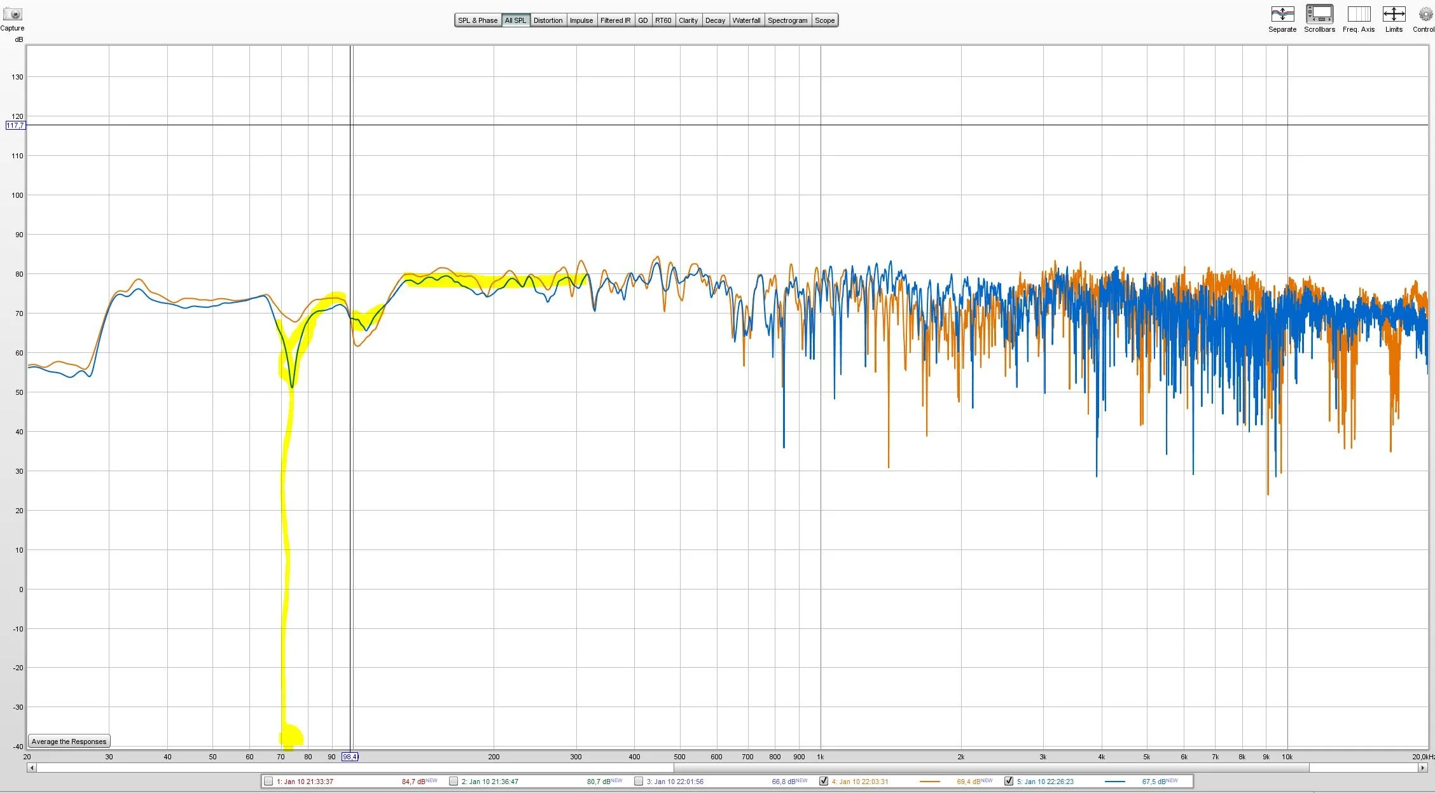Enable measurement 2 Jan 10 21:36:47 checkbox
This screenshot has height=793, width=1435.
(x=454, y=781)
